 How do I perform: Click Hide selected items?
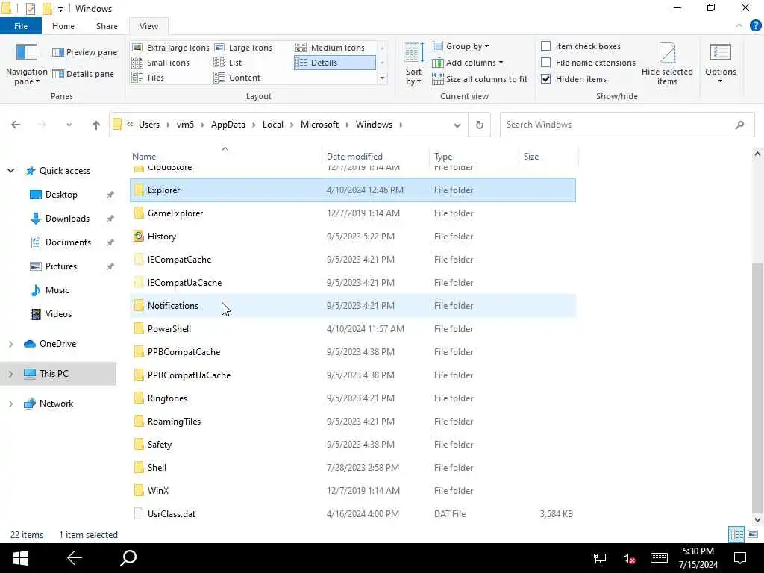(x=667, y=64)
